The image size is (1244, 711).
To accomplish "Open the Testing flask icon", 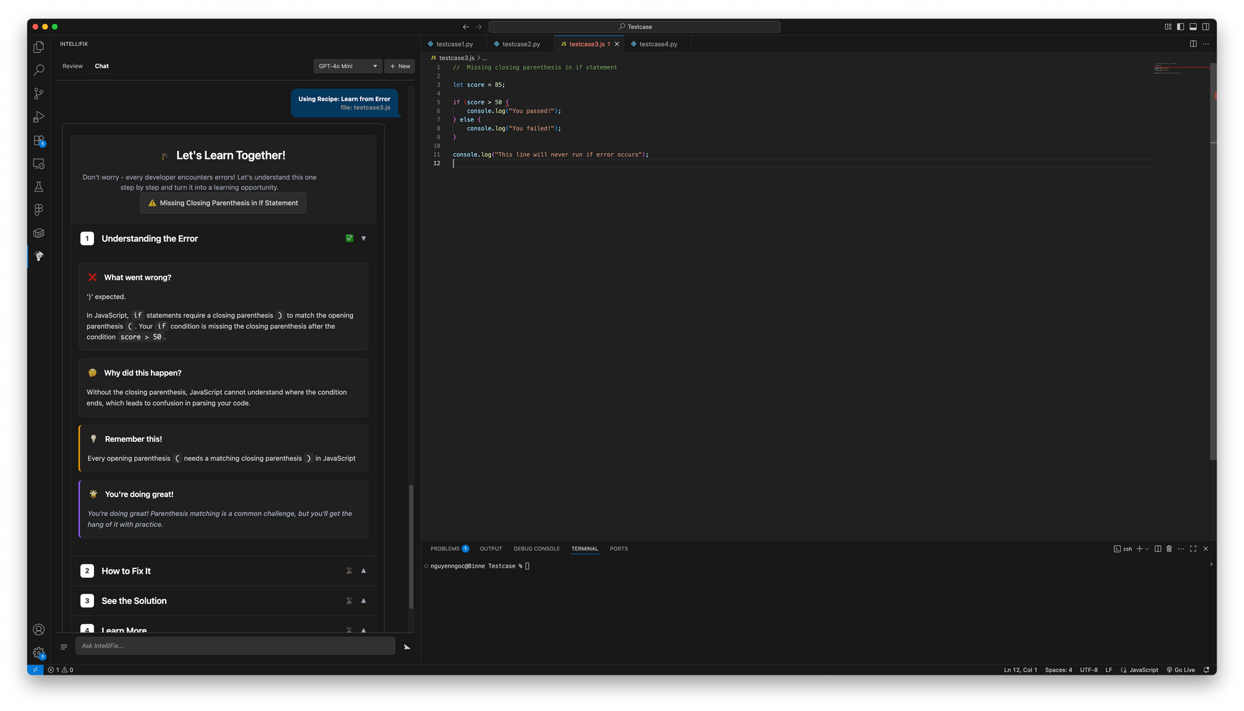I will coord(39,187).
